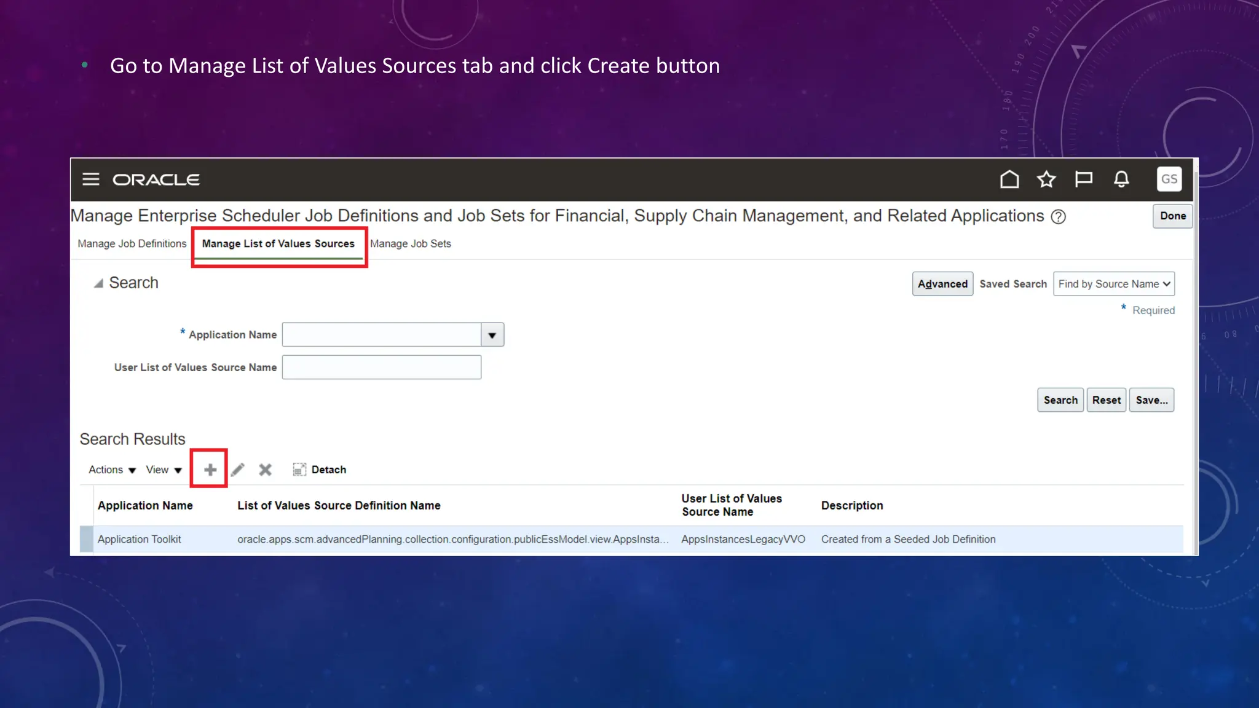Click the Description column header

click(x=852, y=505)
